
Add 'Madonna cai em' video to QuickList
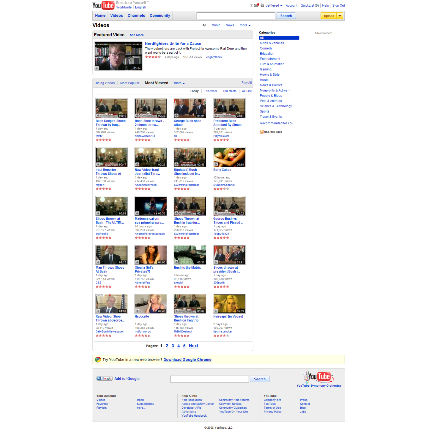click(x=137, y=213)
